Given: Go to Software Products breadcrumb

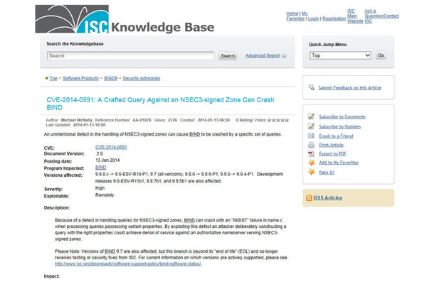Looking at the screenshot, I should tap(80, 78).
